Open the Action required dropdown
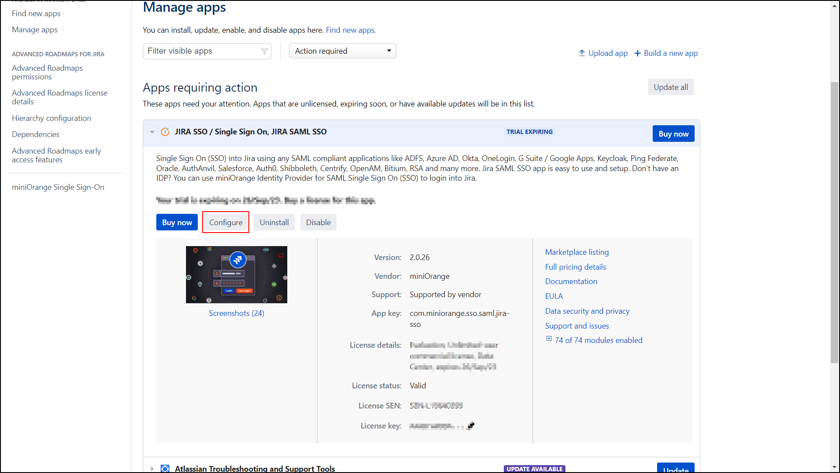Viewport: 840px width, 473px height. click(x=342, y=51)
